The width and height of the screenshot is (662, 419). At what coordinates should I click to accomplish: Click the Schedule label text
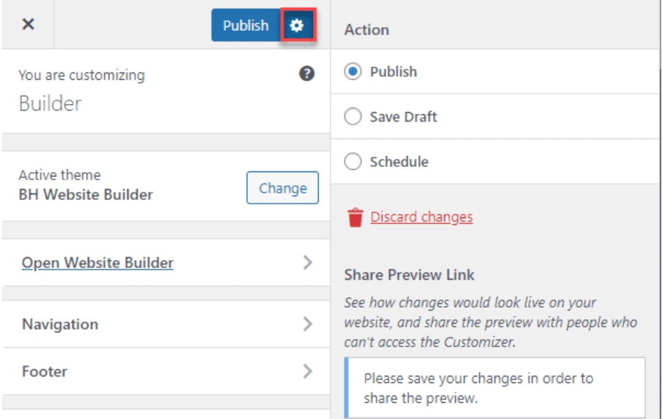click(399, 162)
